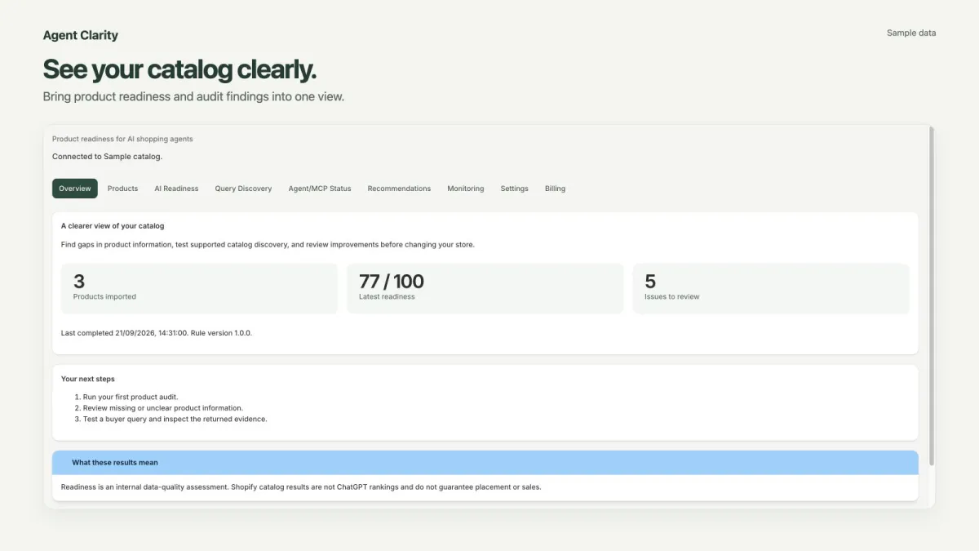Open the AI Readiness tab
979x551 pixels.
click(x=176, y=189)
